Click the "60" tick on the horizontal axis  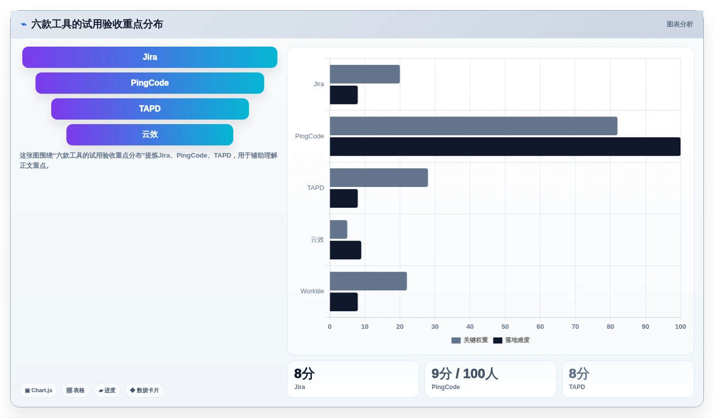pyautogui.click(x=540, y=327)
